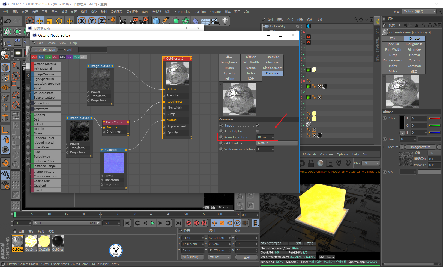
Task: Add a Camera object
Action: pyautogui.click(x=215, y=21)
